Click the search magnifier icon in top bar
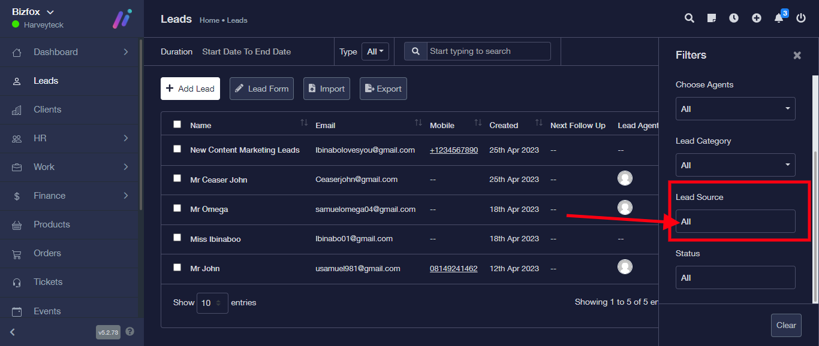This screenshot has width=819, height=346. coord(689,18)
